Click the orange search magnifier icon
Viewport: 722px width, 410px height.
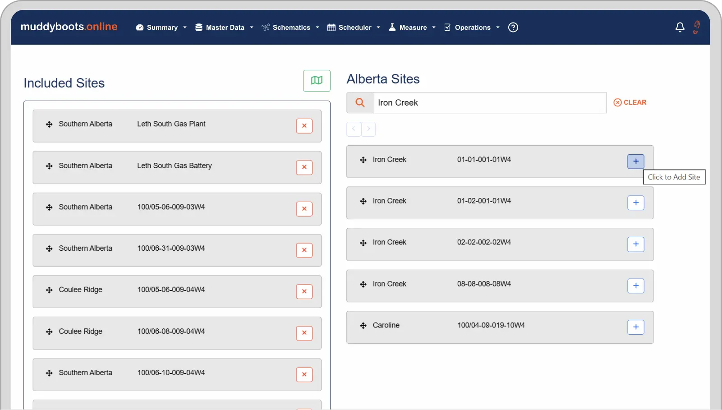[360, 103]
